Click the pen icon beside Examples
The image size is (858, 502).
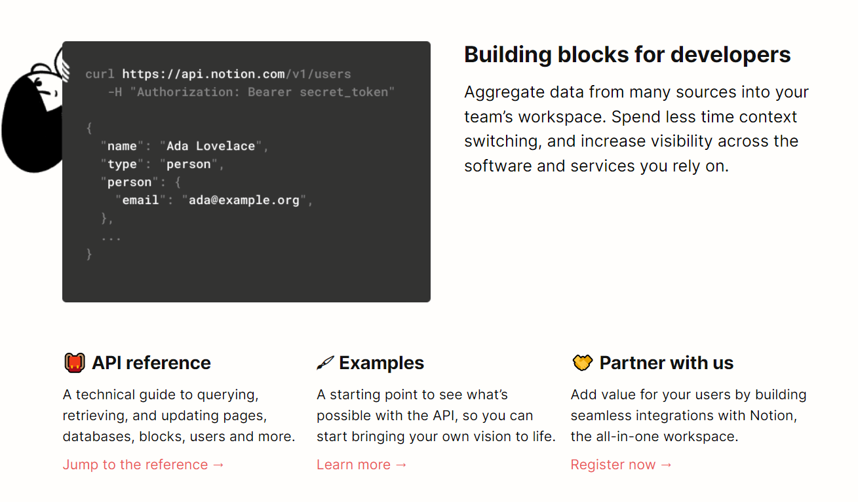325,363
